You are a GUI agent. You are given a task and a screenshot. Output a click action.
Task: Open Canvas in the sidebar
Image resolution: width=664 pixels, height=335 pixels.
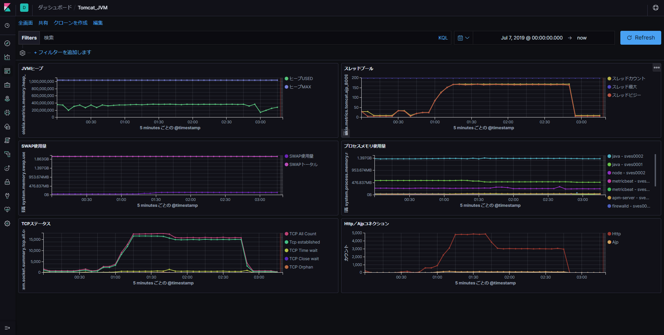[x=7, y=85]
